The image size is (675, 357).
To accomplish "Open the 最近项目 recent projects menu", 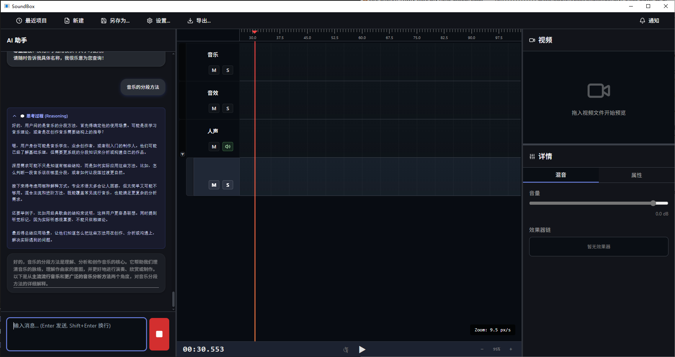I will click(31, 21).
